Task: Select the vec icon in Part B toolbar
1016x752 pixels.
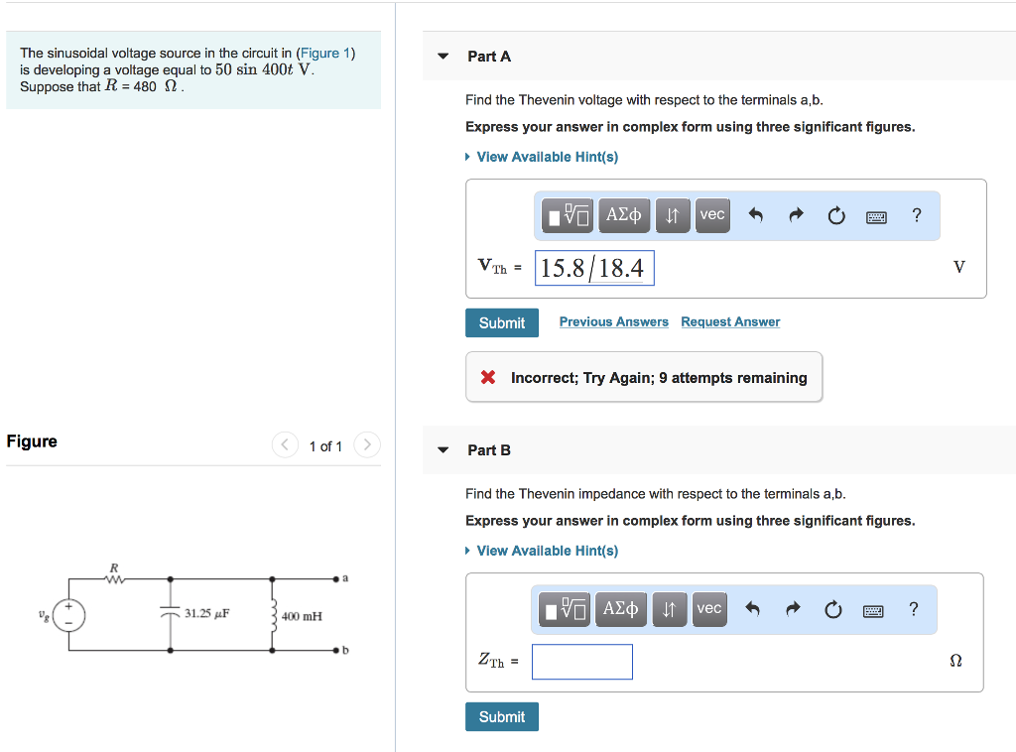Action: [x=709, y=609]
